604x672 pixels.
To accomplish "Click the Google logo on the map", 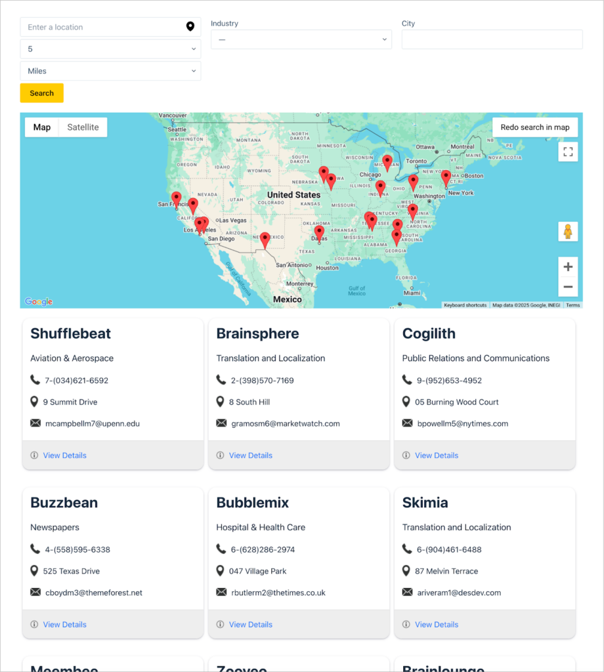I will pyautogui.click(x=37, y=301).
